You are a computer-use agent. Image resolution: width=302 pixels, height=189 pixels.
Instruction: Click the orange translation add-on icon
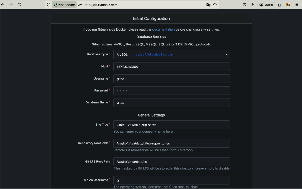(288, 4)
